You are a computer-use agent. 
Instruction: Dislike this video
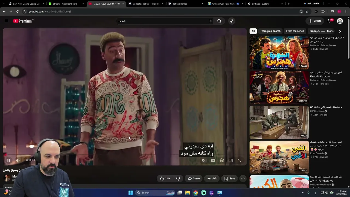pos(178,178)
